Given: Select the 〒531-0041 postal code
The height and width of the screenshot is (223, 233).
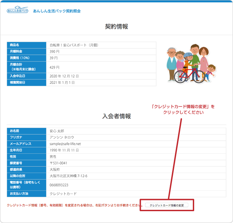Looking at the screenshot, I should point(58,163).
